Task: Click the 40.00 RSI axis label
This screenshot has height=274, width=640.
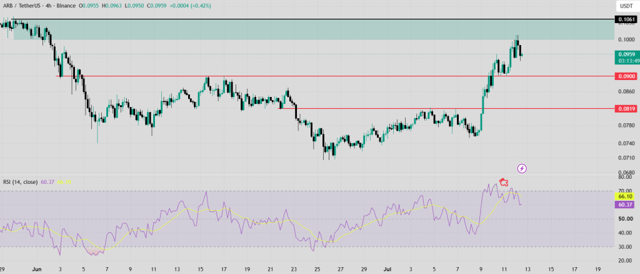Action: pyautogui.click(x=624, y=233)
